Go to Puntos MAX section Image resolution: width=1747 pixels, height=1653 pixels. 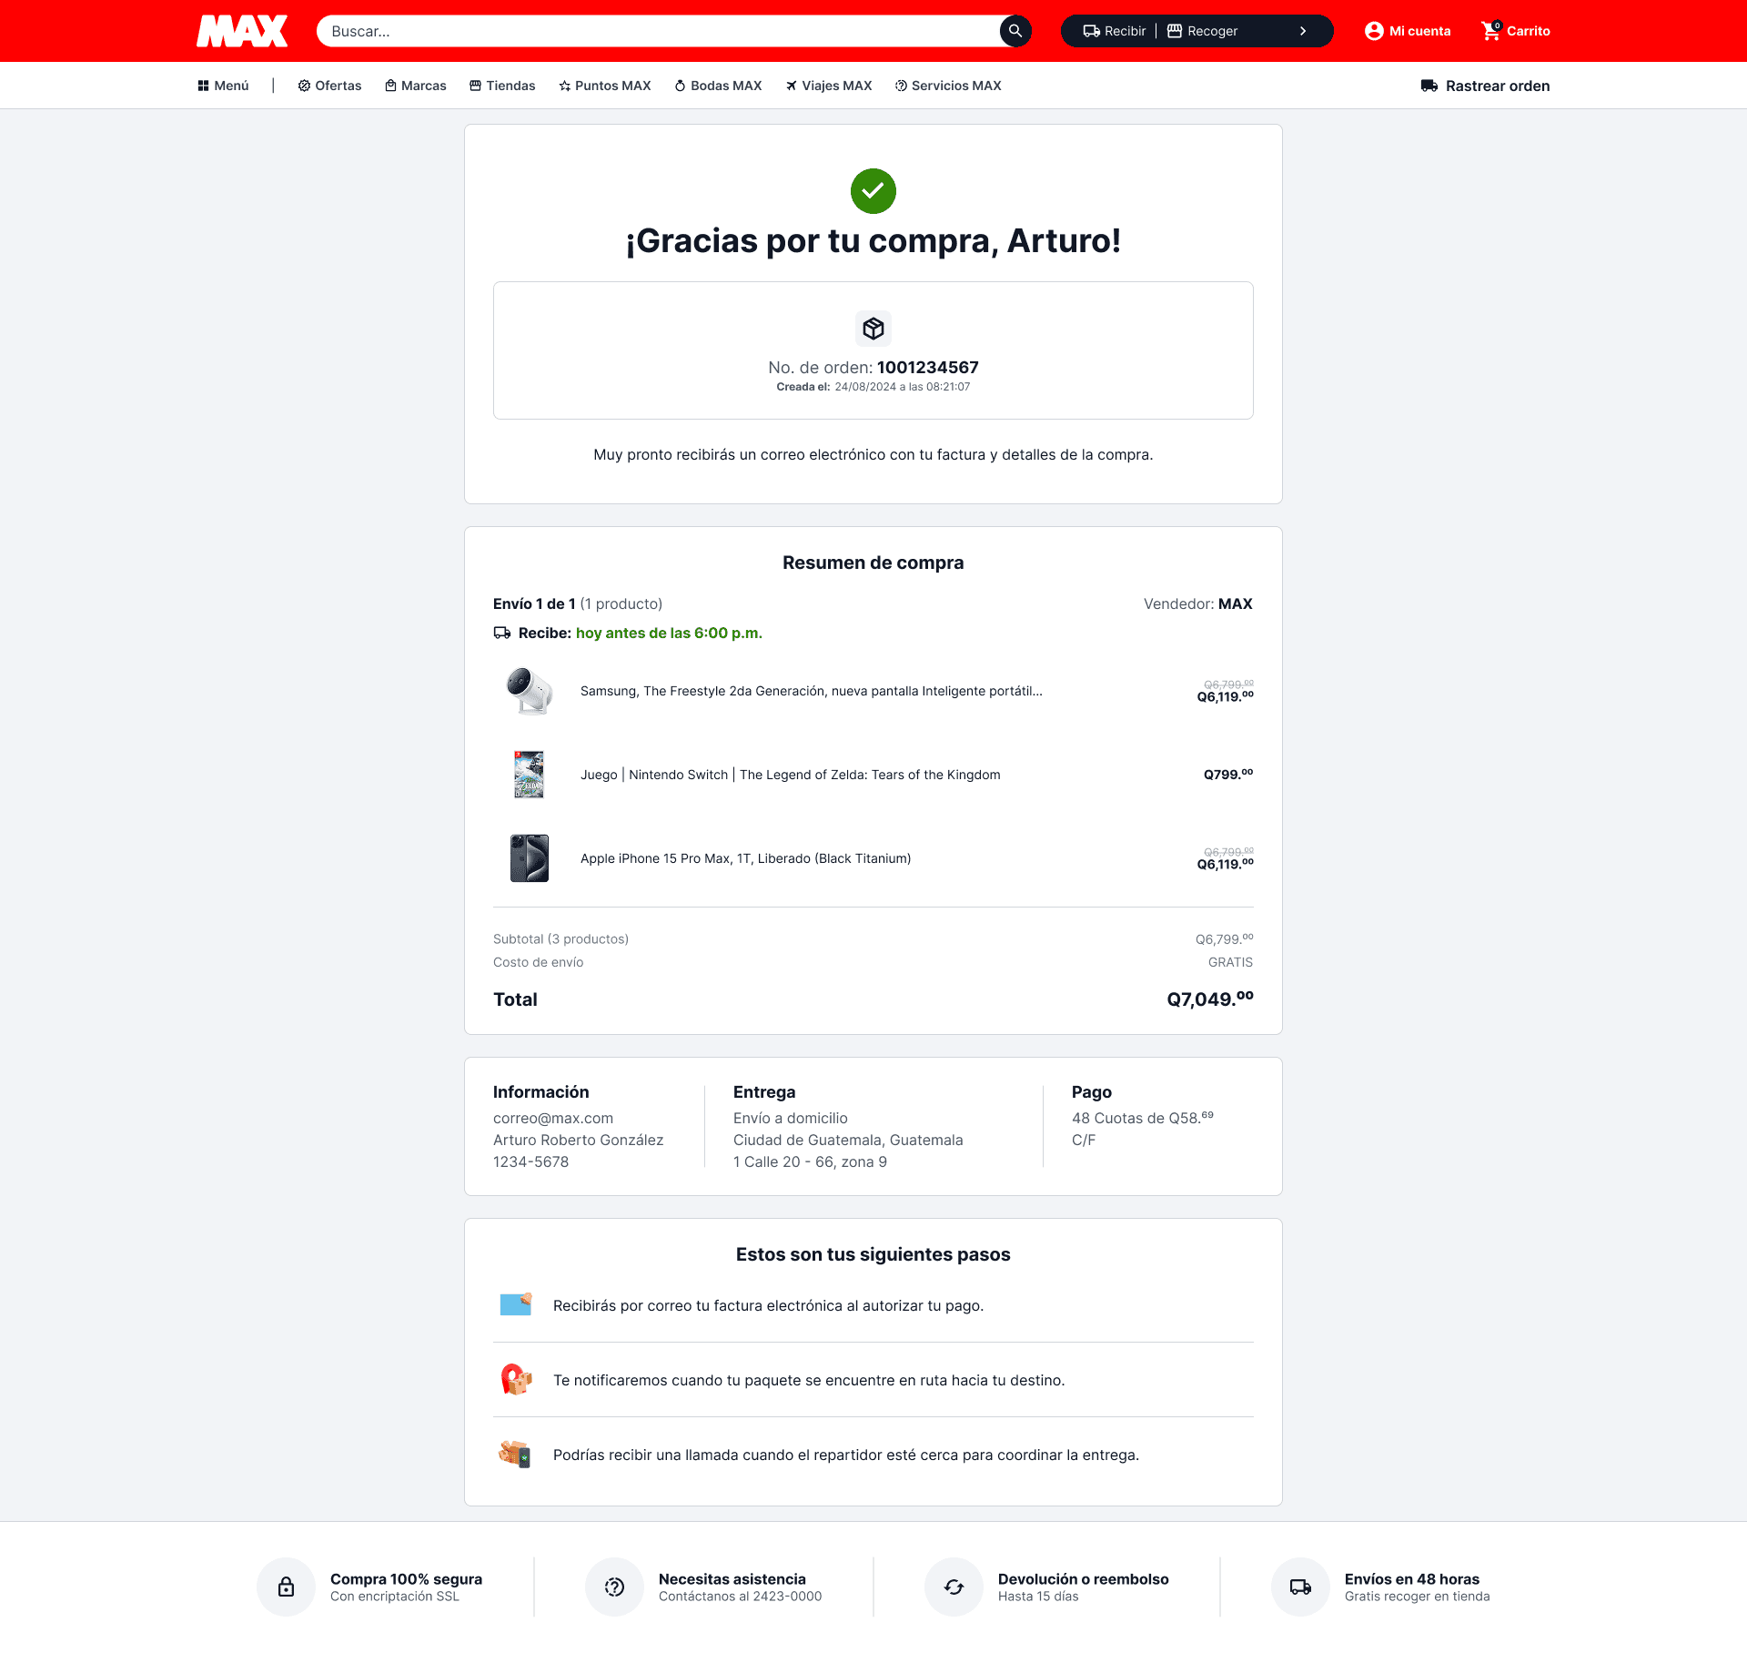[605, 86]
